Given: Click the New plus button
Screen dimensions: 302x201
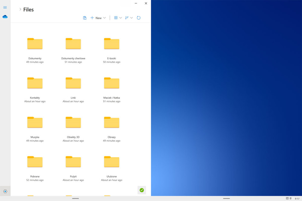Looking at the screenshot, I should pyautogui.click(x=96, y=18).
